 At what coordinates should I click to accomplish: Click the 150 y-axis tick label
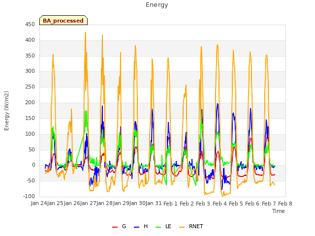(30, 118)
